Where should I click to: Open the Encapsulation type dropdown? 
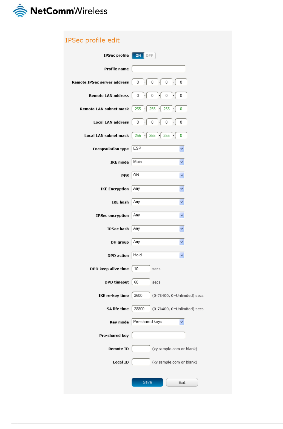coord(158,149)
